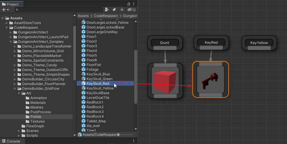Screen dimensions: 287x144
Task: Click CodeRespawn in the breadcrumb path
Action: pos(106,16)
